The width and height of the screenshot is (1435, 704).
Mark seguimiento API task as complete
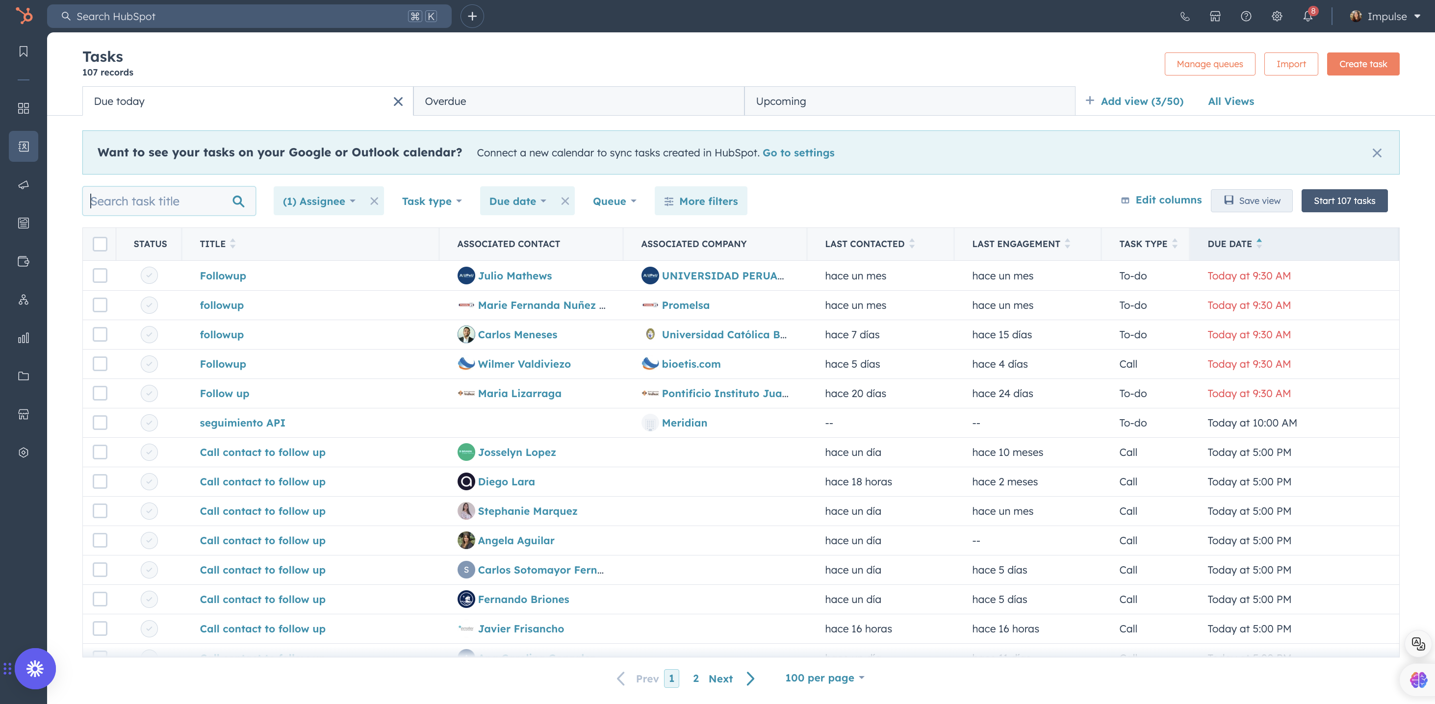pyautogui.click(x=149, y=423)
